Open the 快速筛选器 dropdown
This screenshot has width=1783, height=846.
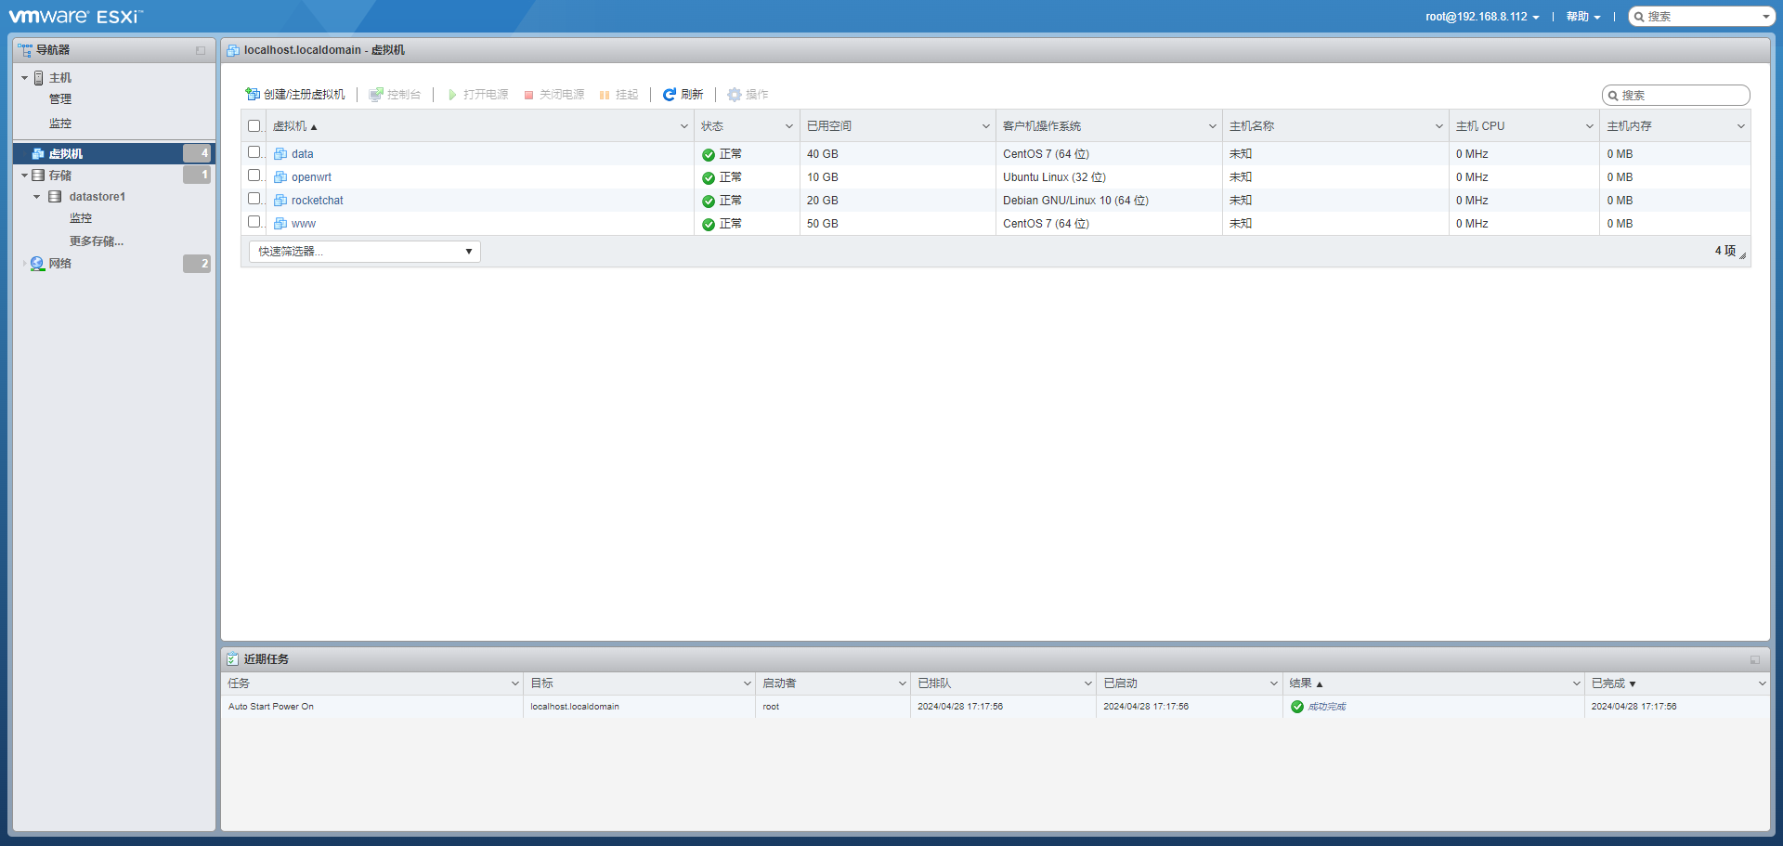pyautogui.click(x=364, y=252)
